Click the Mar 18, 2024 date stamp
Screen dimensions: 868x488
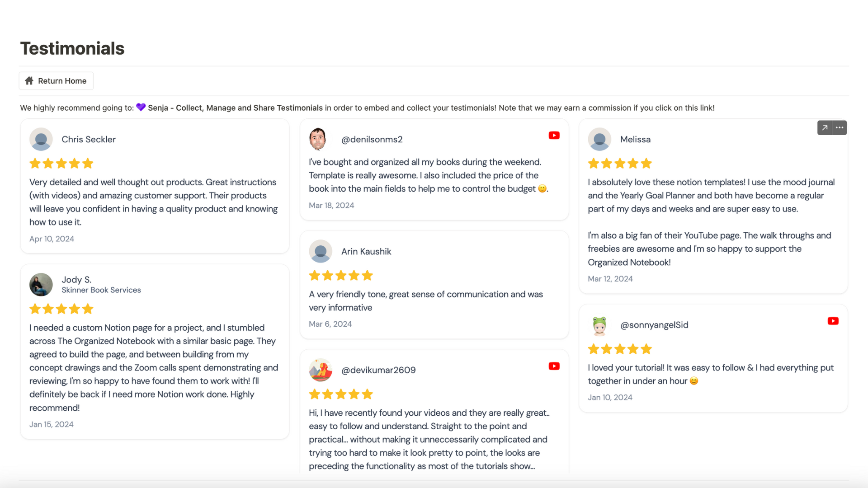[x=331, y=206]
